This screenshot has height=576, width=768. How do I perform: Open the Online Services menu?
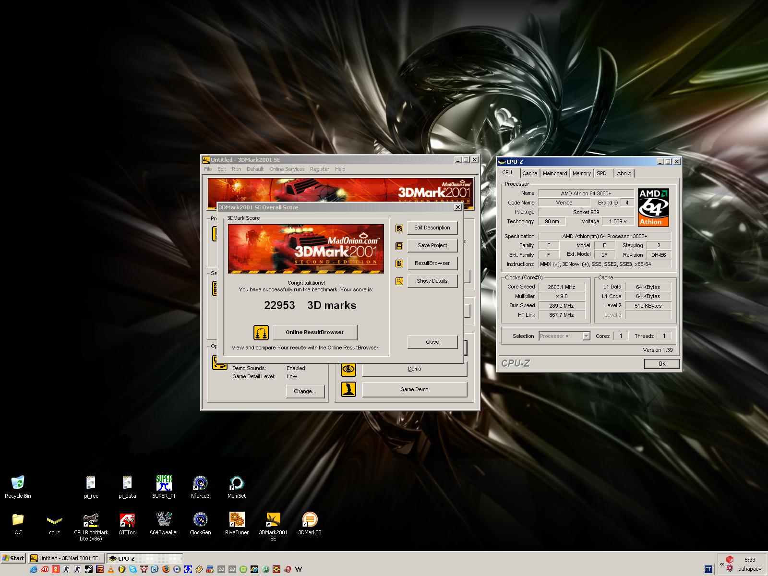coord(287,169)
